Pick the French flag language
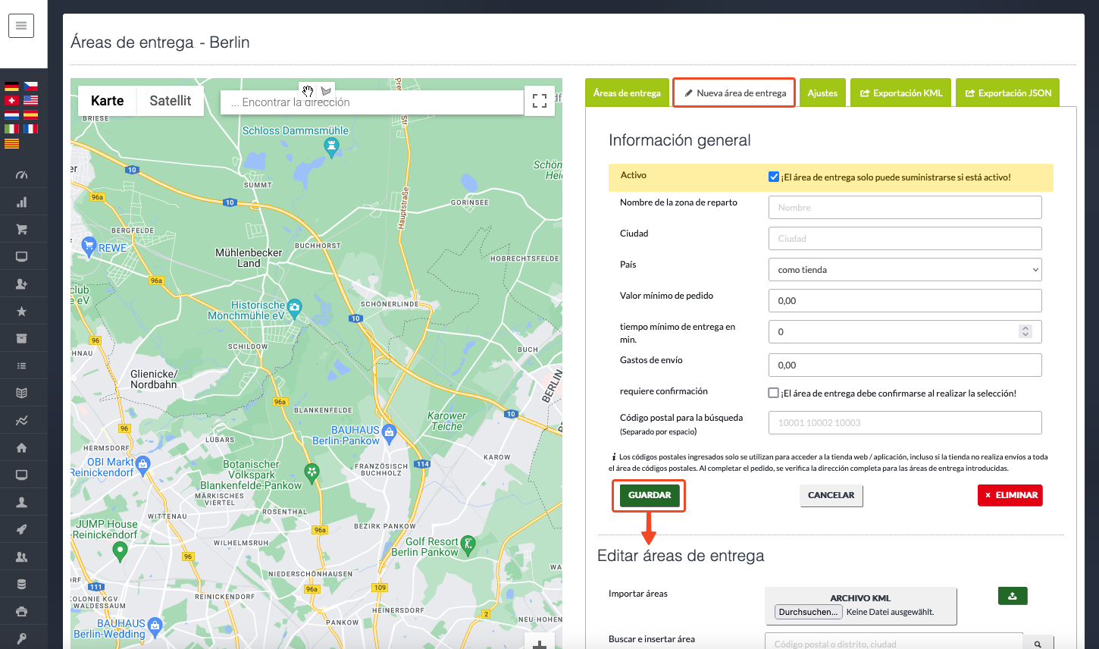Image resolution: width=1099 pixels, height=649 pixels. (x=30, y=129)
